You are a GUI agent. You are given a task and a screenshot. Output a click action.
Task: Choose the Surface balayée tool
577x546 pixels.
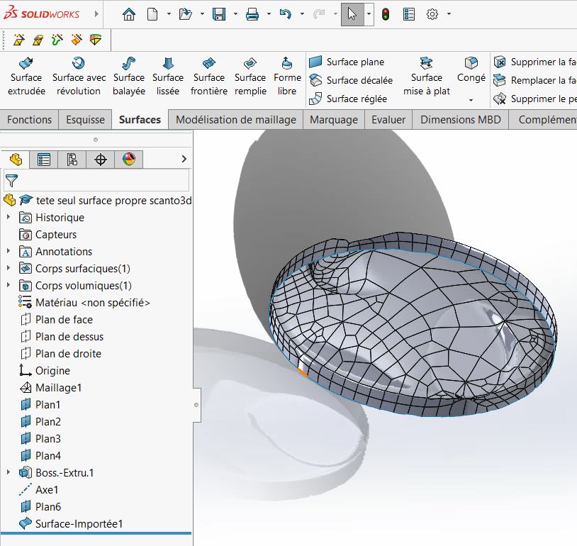click(128, 77)
